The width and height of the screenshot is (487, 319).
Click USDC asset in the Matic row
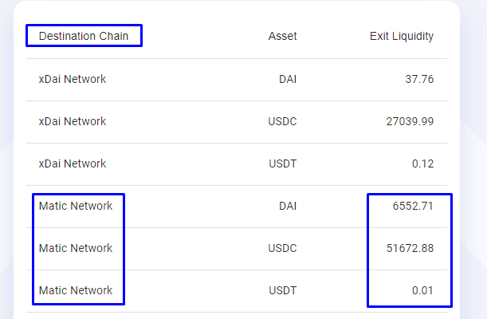click(282, 248)
